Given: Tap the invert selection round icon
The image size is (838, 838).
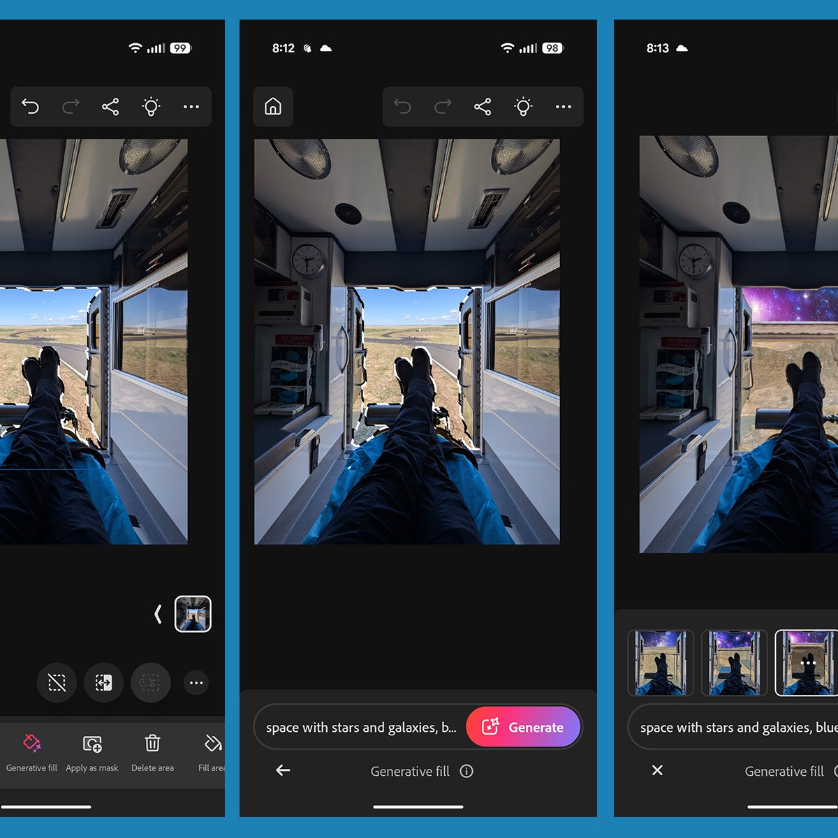Looking at the screenshot, I should coord(103,682).
